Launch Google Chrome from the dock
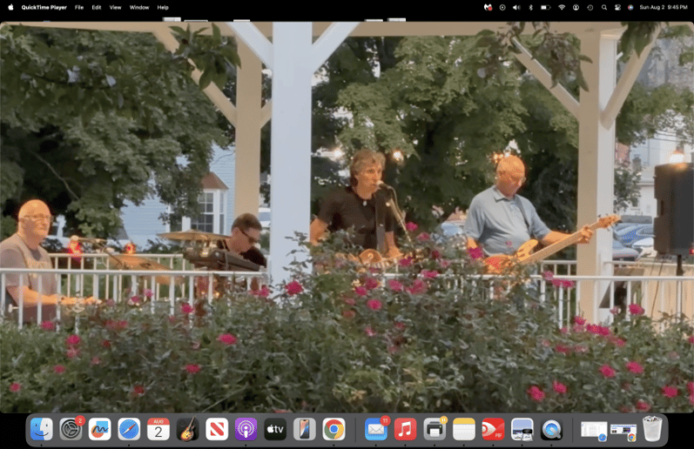This screenshot has height=449, width=694. coord(334,429)
